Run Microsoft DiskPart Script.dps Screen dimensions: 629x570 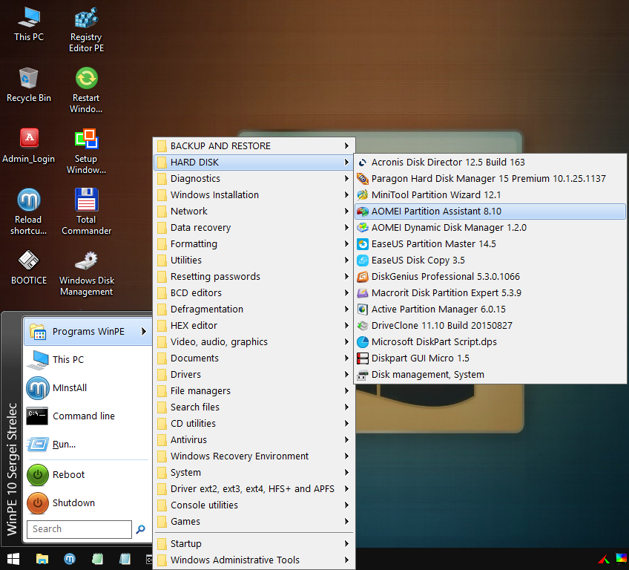coord(490,341)
